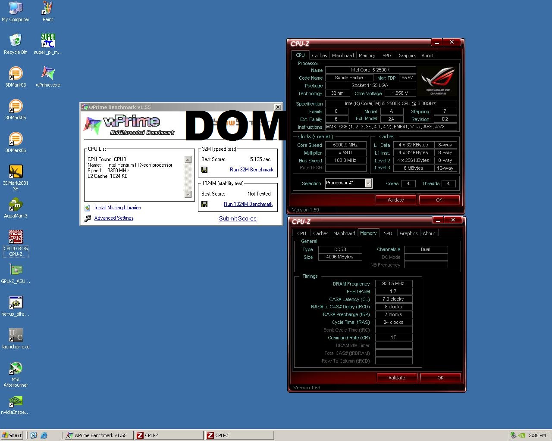Click the save icon beside Run 32M Benchmark
The image size is (552, 441).
pos(204,170)
